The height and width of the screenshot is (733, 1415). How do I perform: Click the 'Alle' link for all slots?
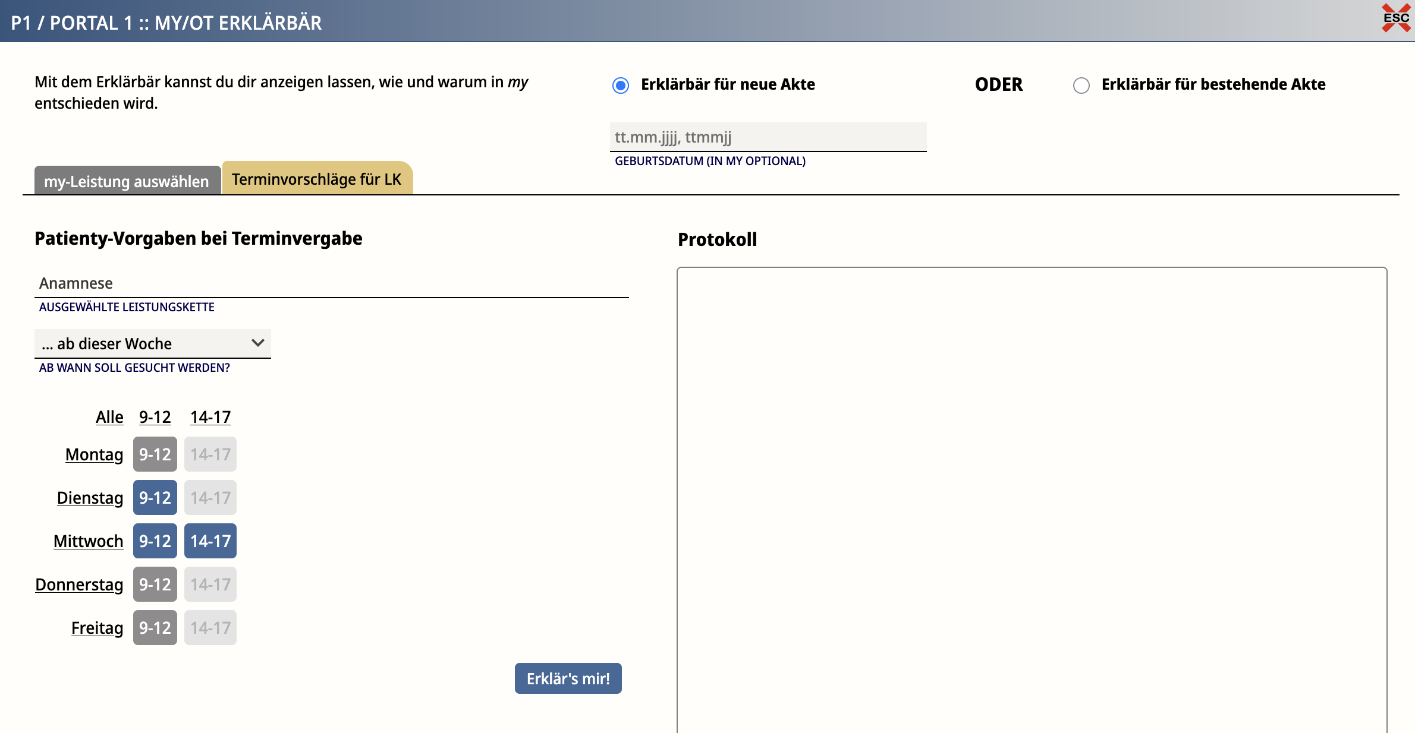point(109,417)
